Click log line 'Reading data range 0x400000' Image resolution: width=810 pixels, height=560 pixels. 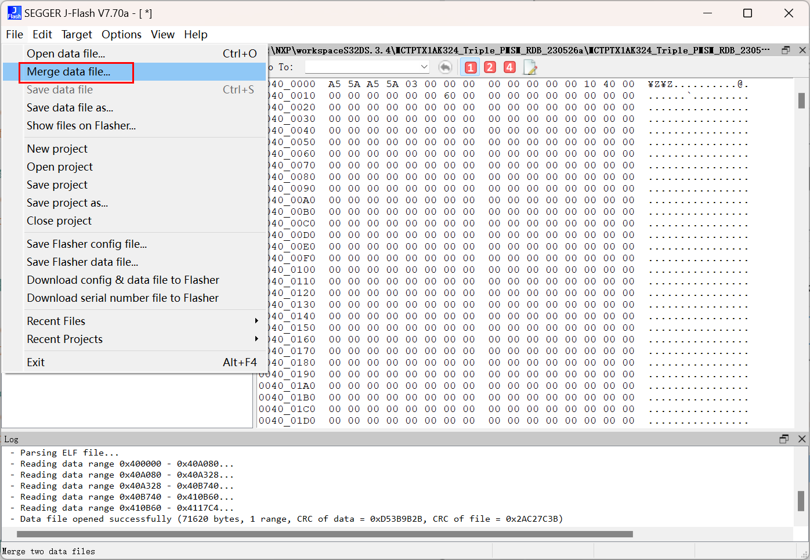pyautogui.click(x=127, y=464)
